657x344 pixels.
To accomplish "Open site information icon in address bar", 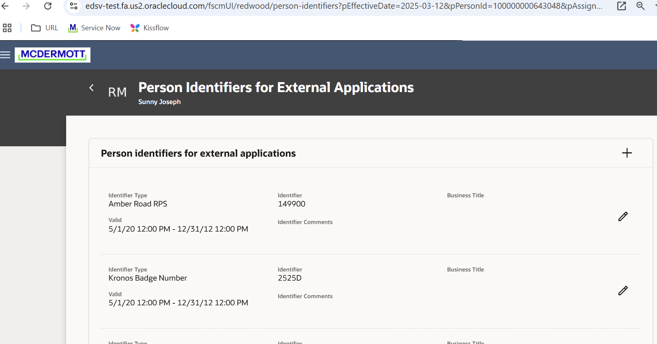I will [74, 6].
